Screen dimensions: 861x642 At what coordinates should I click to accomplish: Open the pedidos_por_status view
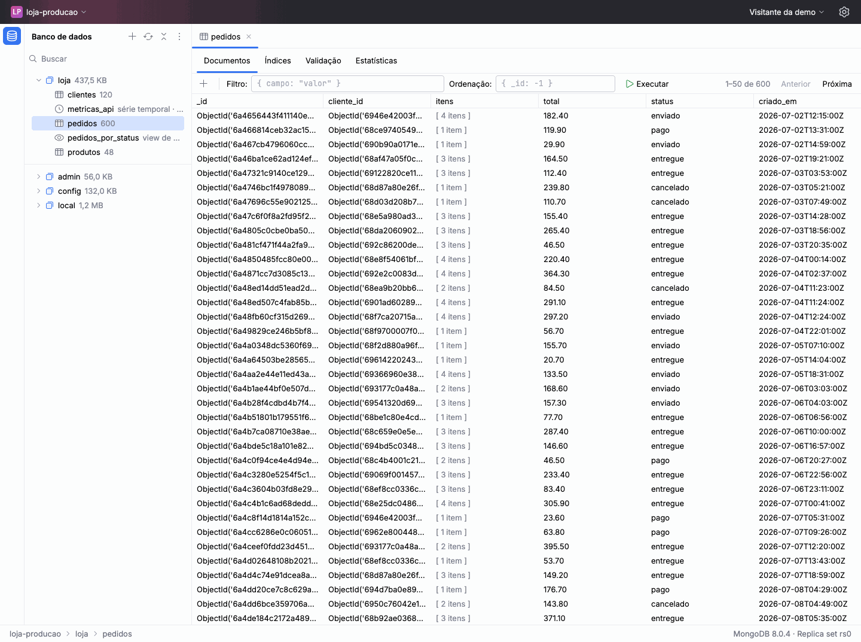108,138
